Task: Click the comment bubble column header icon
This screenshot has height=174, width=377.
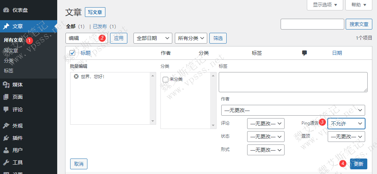Action: [x=304, y=53]
